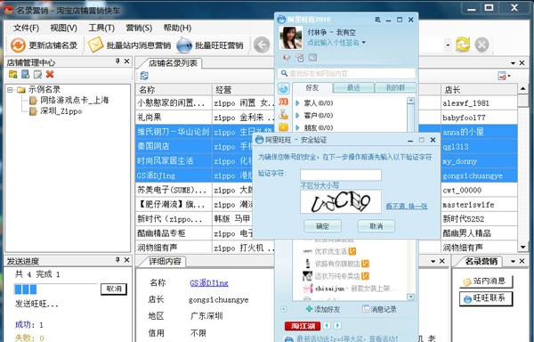
Task: Click 确定 in the security verification dialog
Action: click(x=322, y=226)
